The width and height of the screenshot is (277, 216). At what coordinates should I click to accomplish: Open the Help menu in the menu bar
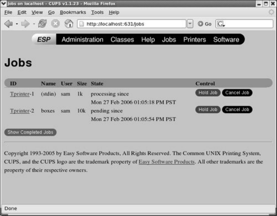(x=114, y=12)
